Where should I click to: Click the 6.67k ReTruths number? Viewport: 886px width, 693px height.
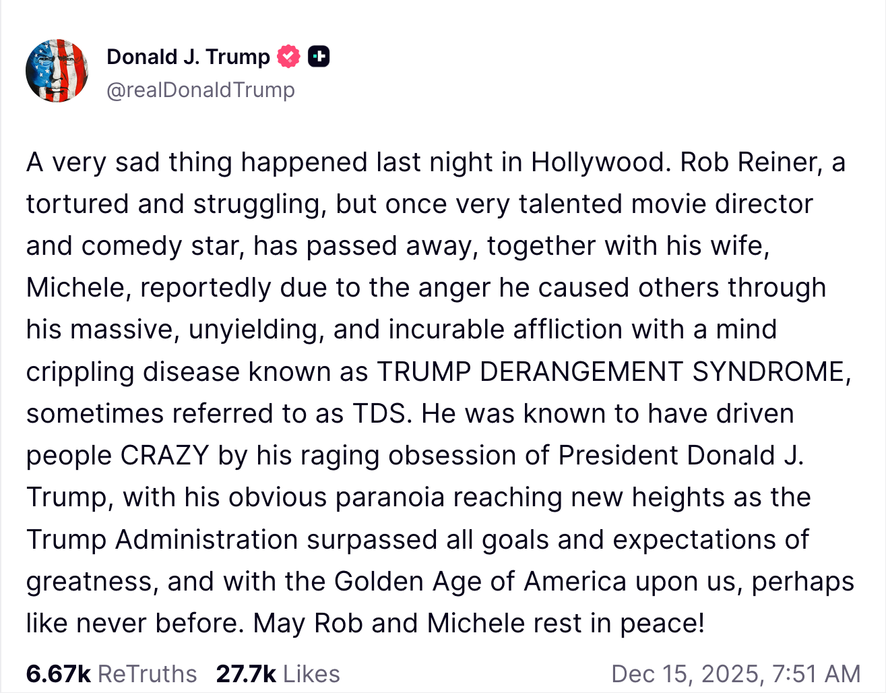tap(58, 673)
